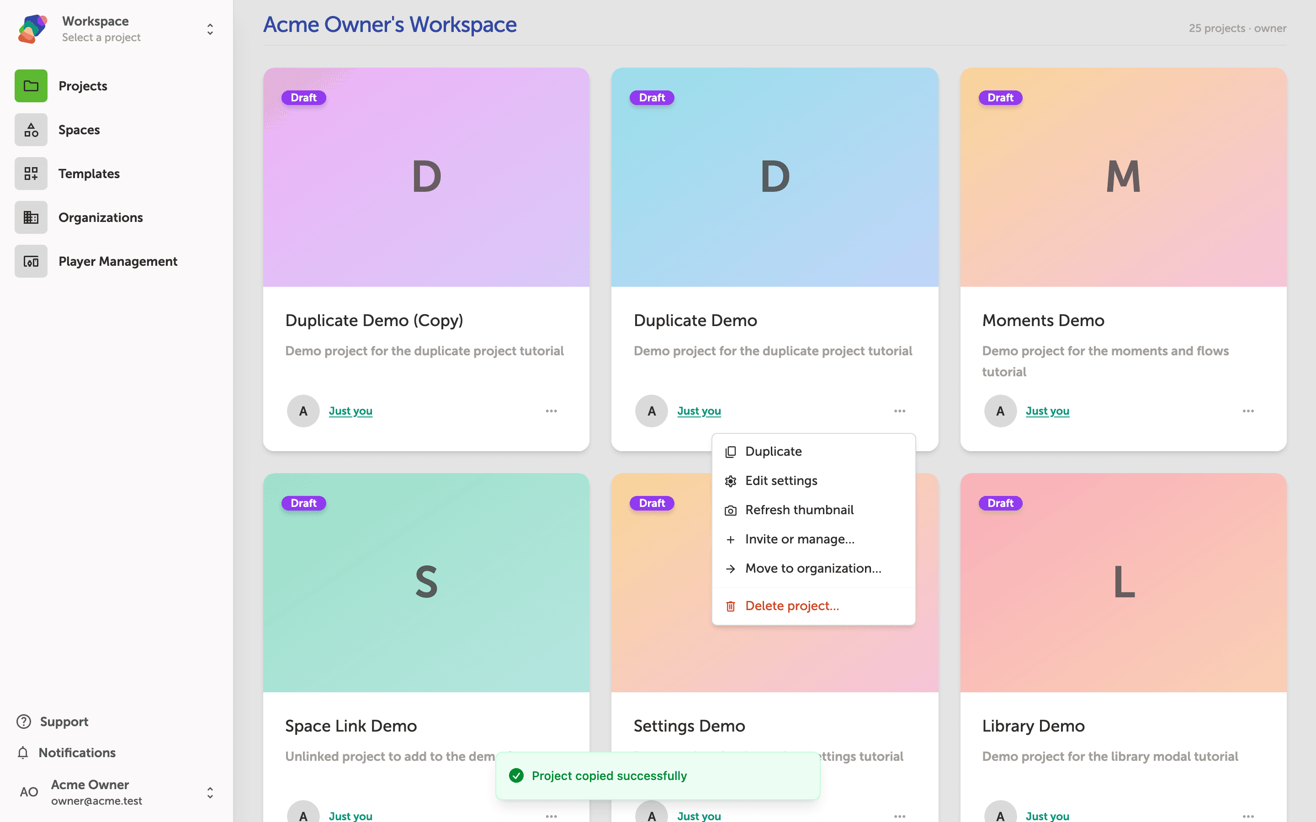Open more options for Library Demo
1316x822 pixels.
1248,816
